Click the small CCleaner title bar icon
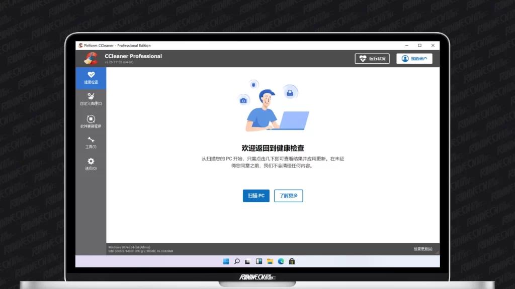The width and height of the screenshot is (515, 289). tap(80, 46)
